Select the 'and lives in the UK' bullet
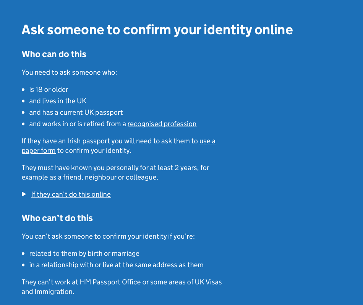 (x=58, y=101)
